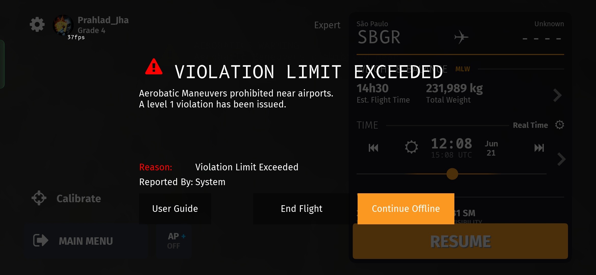This screenshot has height=275, width=596.
Task: Click the red violation warning triangle
Action: coord(154,67)
